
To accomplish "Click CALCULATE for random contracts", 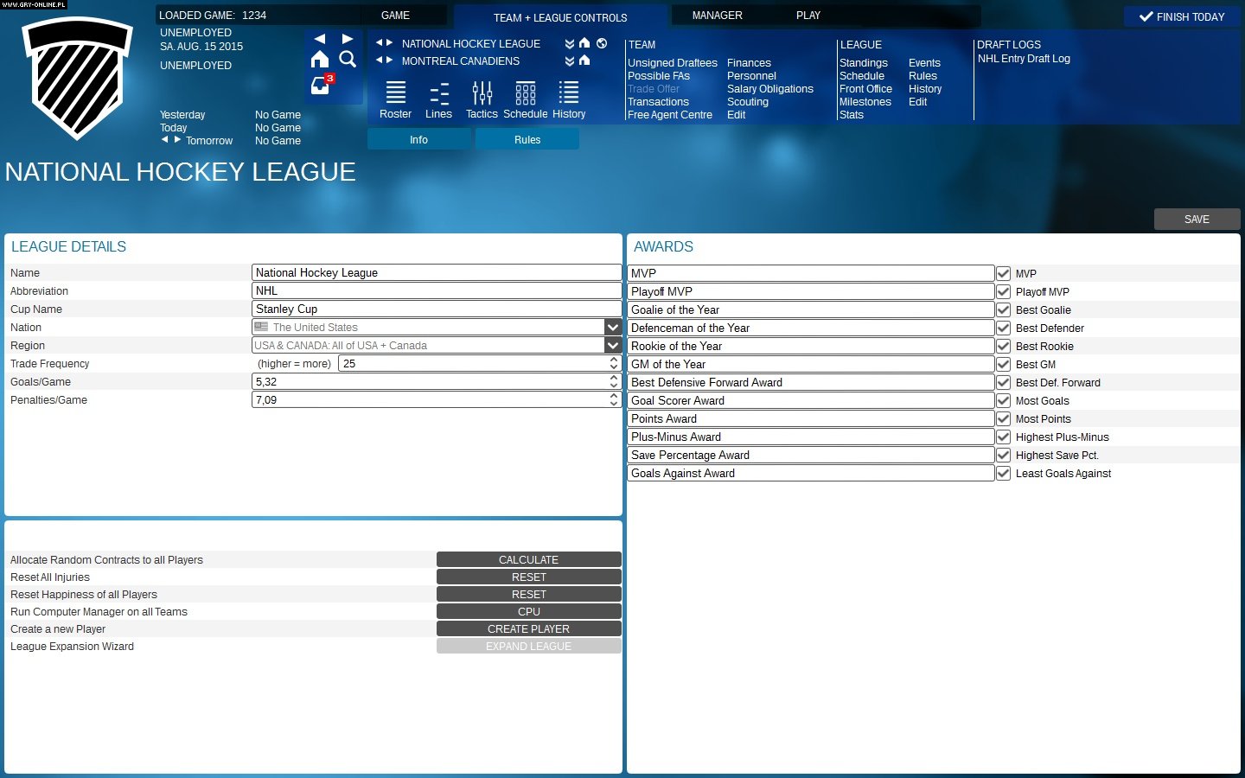I will [x=528, y=559].
